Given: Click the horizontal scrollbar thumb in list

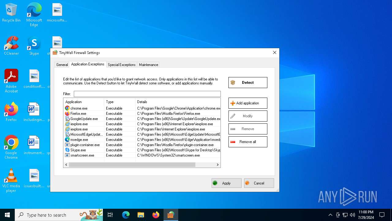Looking at the screenshot, I should click(x=132, y=165).
